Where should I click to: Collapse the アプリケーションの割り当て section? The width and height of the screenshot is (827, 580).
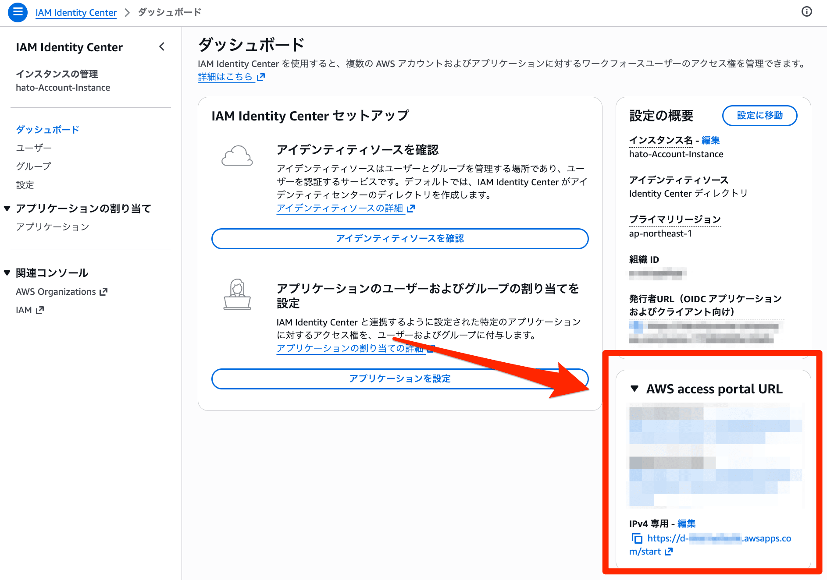pyautogui.click(x=7, y=209)
